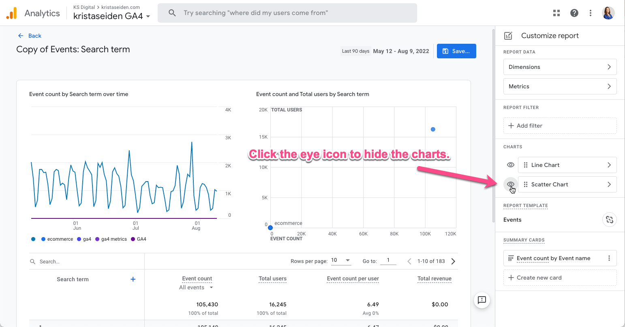625x327 pixels.
Task: Hide the Scatter Chart with eye icon
Action: (511, 184)
